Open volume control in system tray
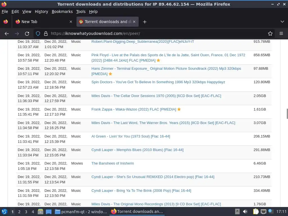Screen dimensions: 288x216 (245, 211)
